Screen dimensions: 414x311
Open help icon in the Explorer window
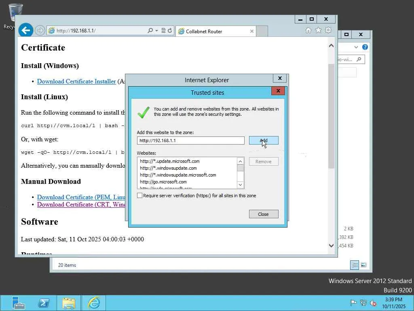tap(365, 47)
